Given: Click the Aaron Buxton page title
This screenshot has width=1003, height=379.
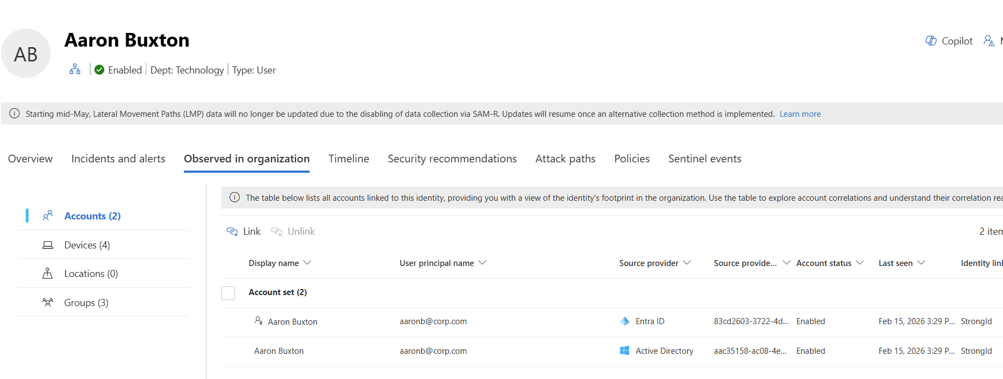Looking at the screenshot, I should pos(127,40).
